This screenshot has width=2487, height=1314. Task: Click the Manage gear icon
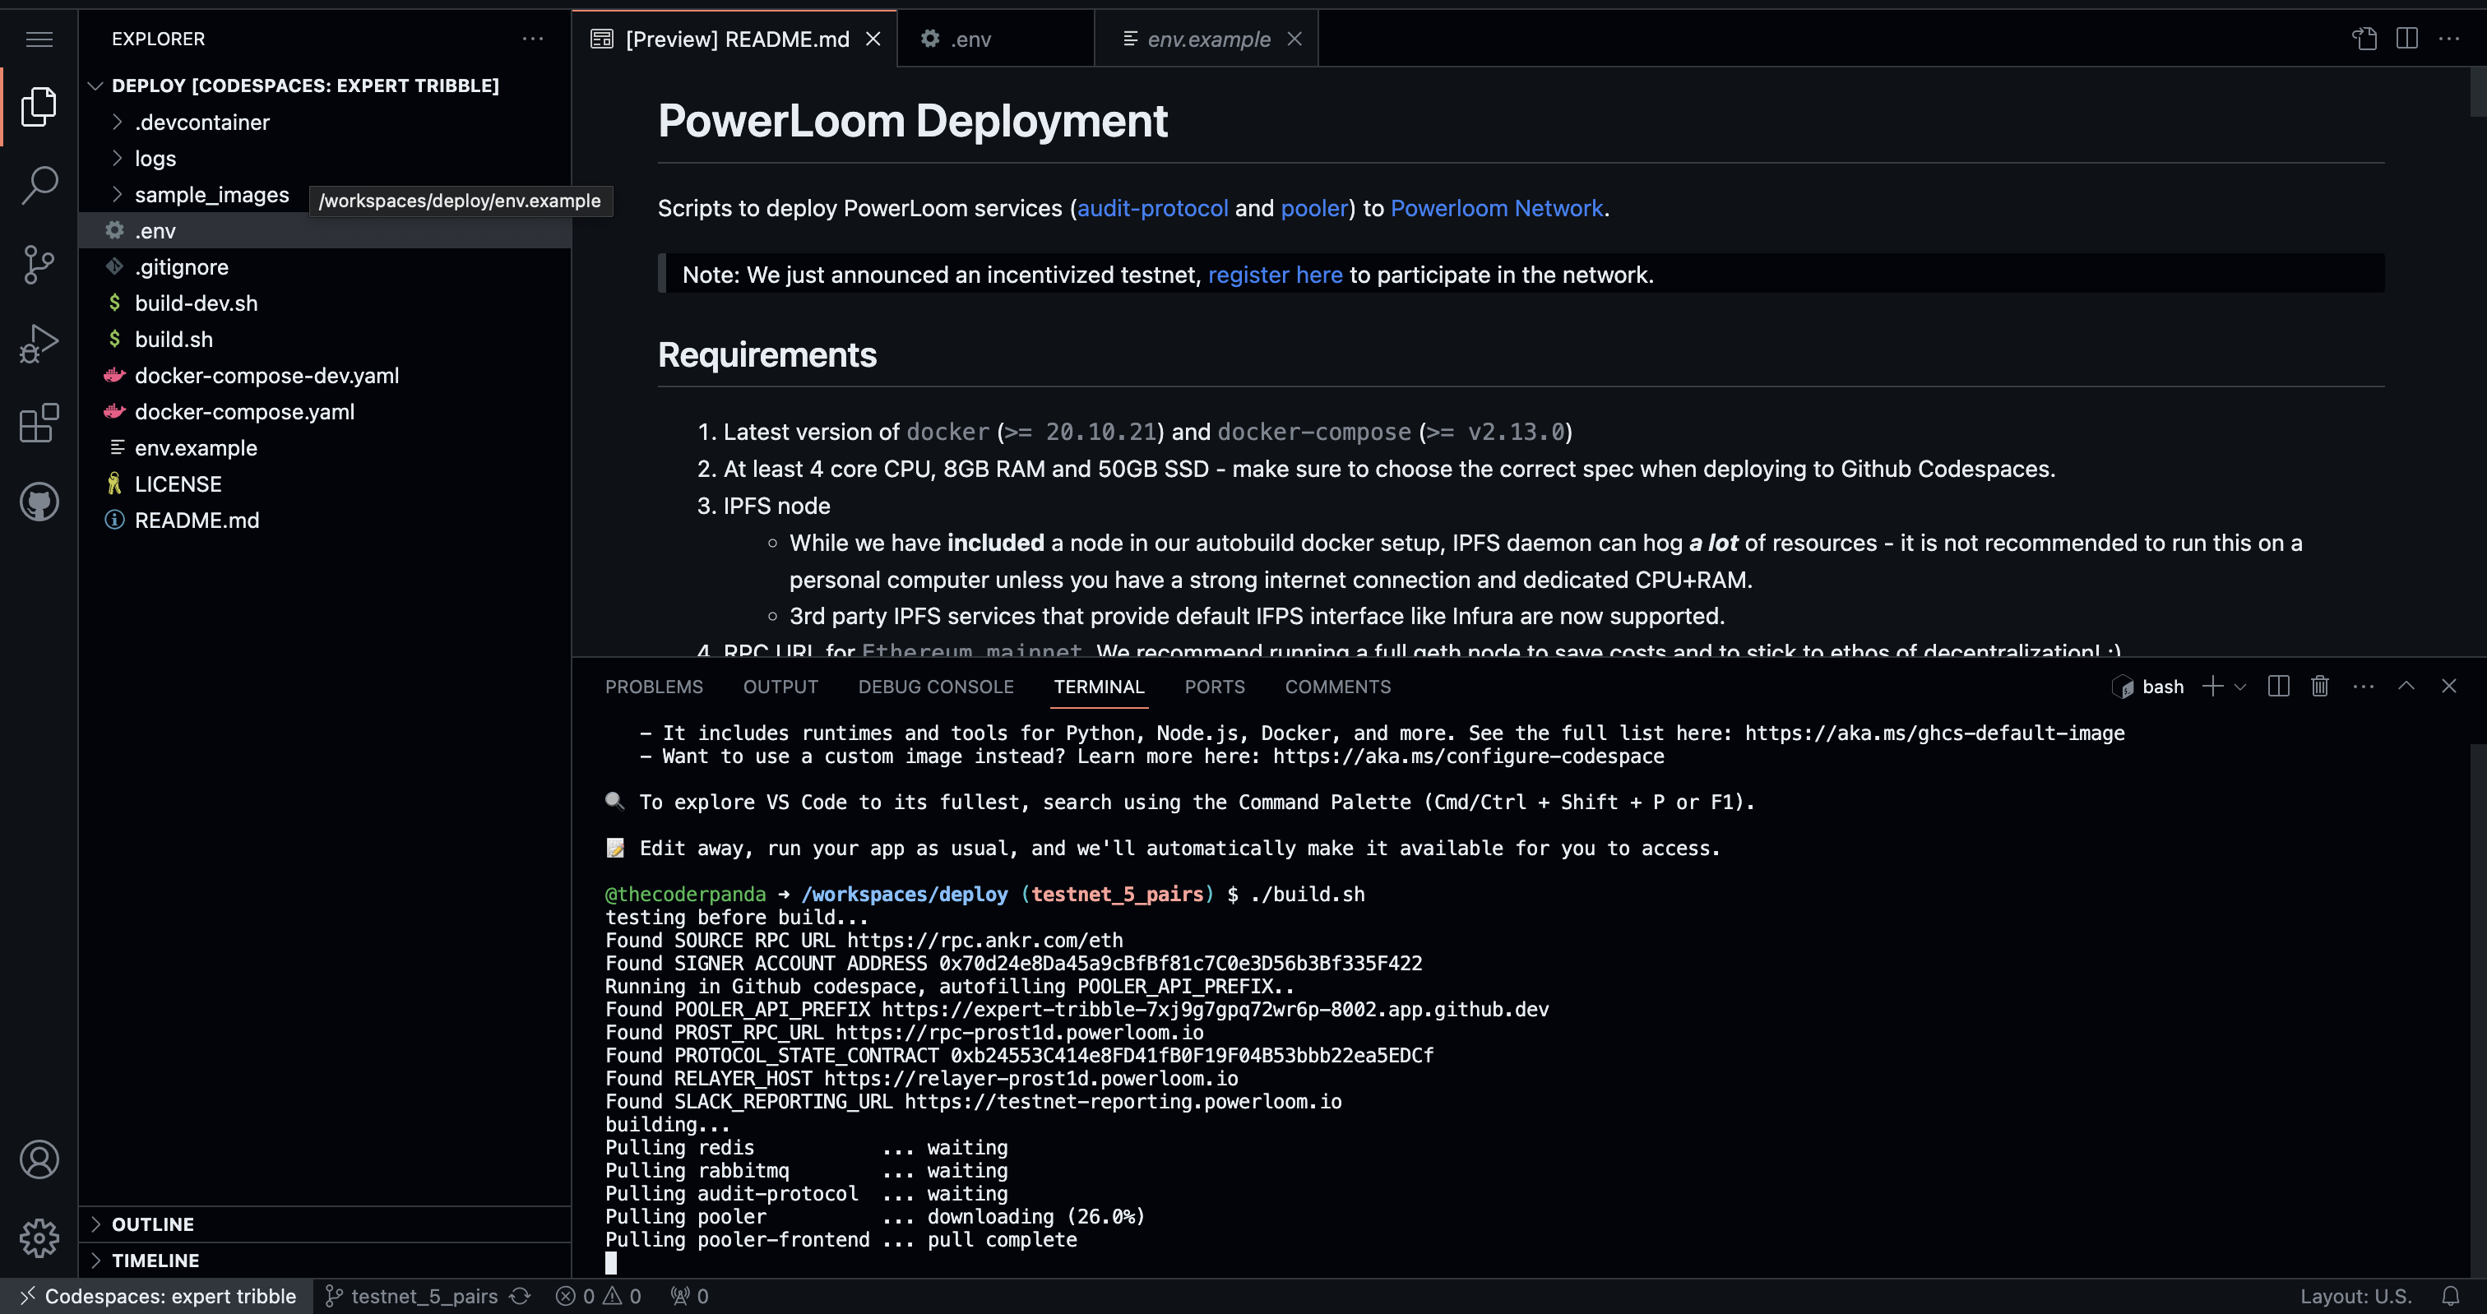pos(39,1238)
